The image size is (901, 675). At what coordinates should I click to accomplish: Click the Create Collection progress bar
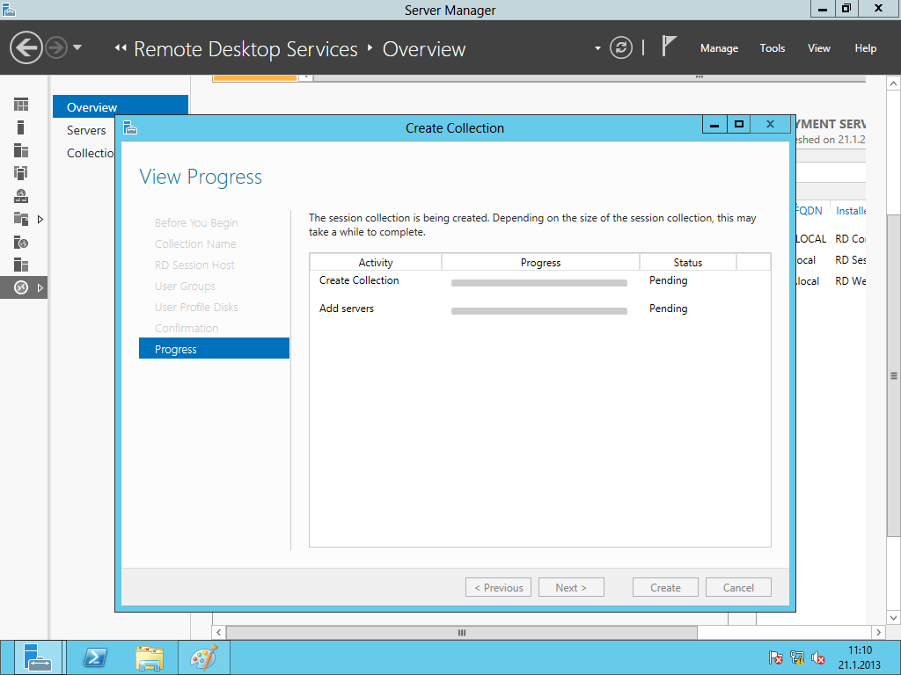click(538, 283)
